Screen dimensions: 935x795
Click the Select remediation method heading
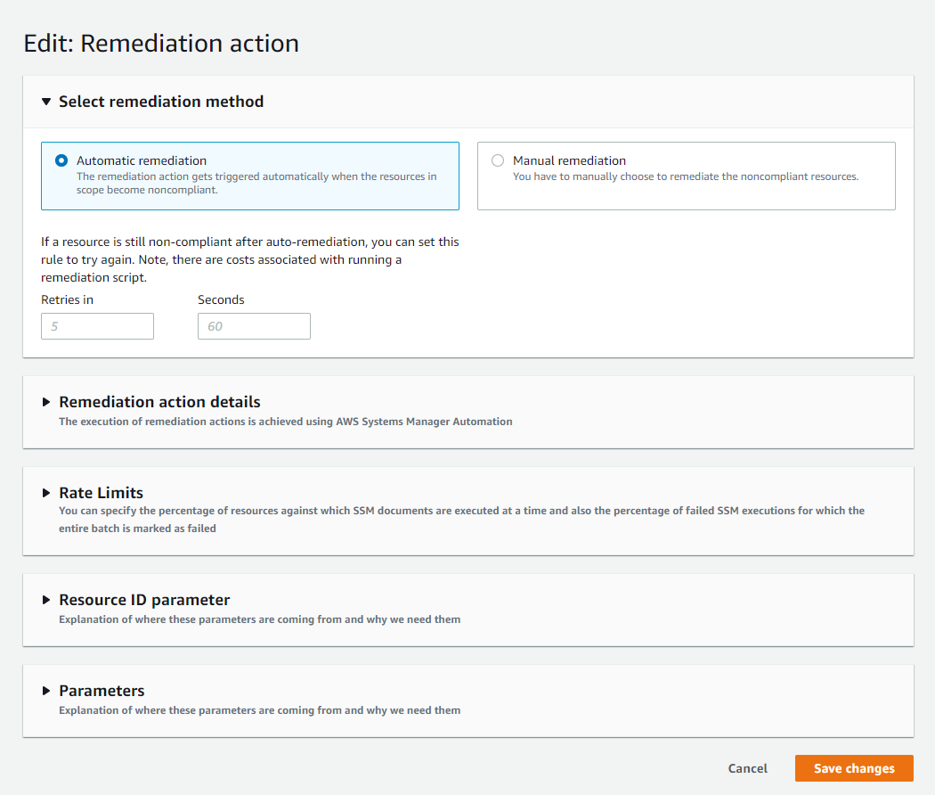click(161, 102)
